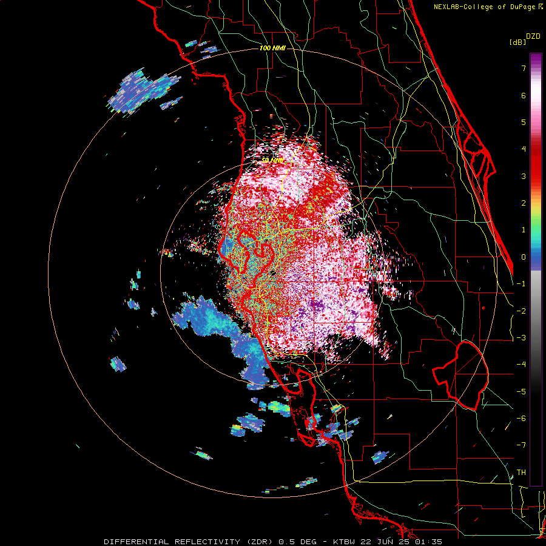Click the red Lake Okeechobee outline
Screen dimensions: 546x546
(460, 376)
